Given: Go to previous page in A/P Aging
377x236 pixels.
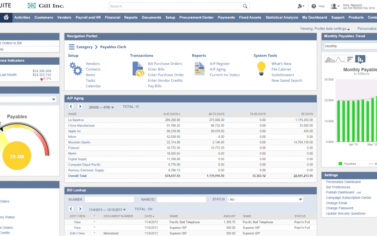Looking at the screenshot, I should click(71, 106).
